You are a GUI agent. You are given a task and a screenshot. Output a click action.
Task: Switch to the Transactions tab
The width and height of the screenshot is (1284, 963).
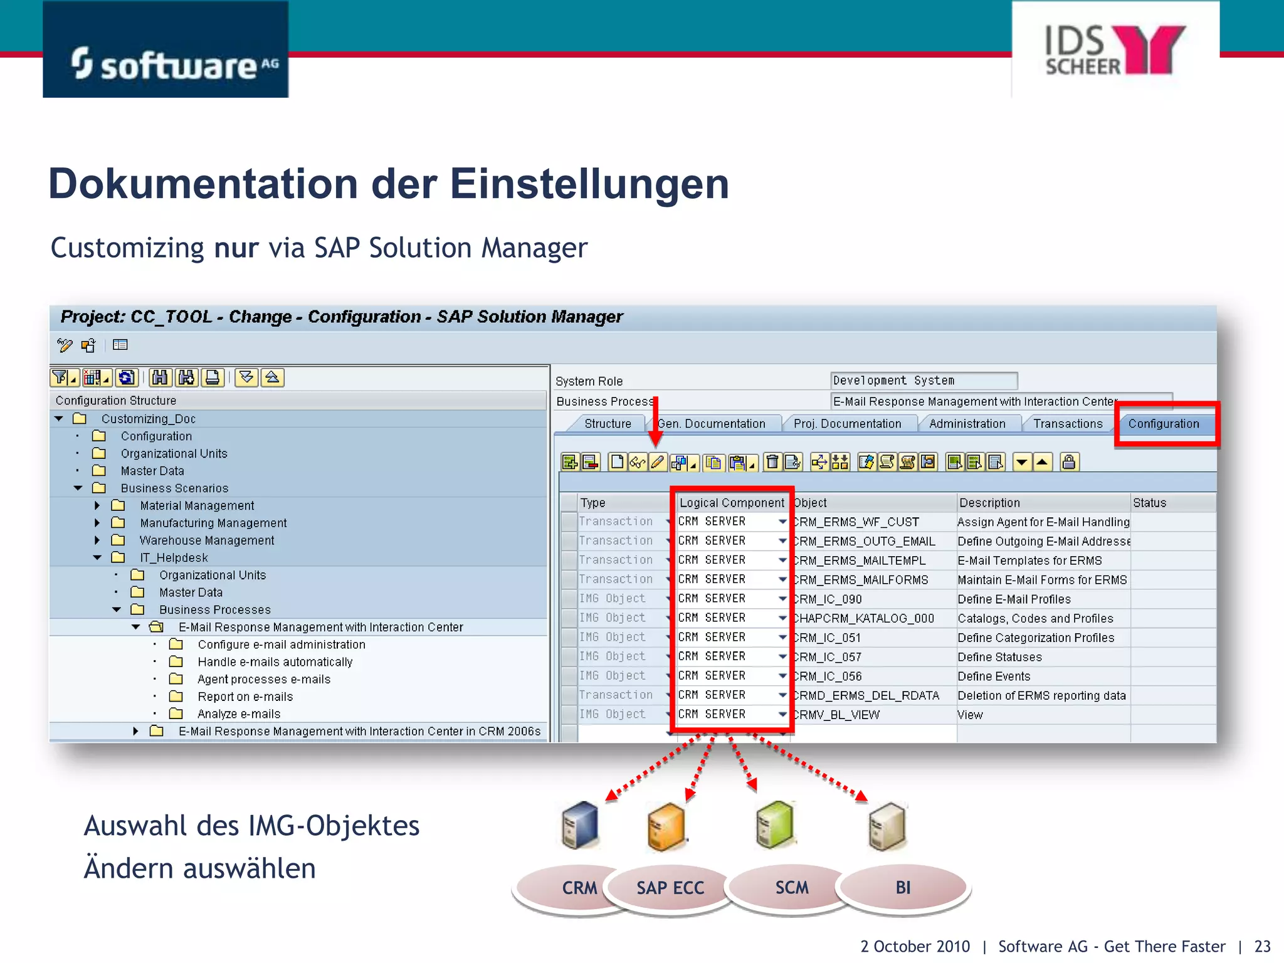1068,424
